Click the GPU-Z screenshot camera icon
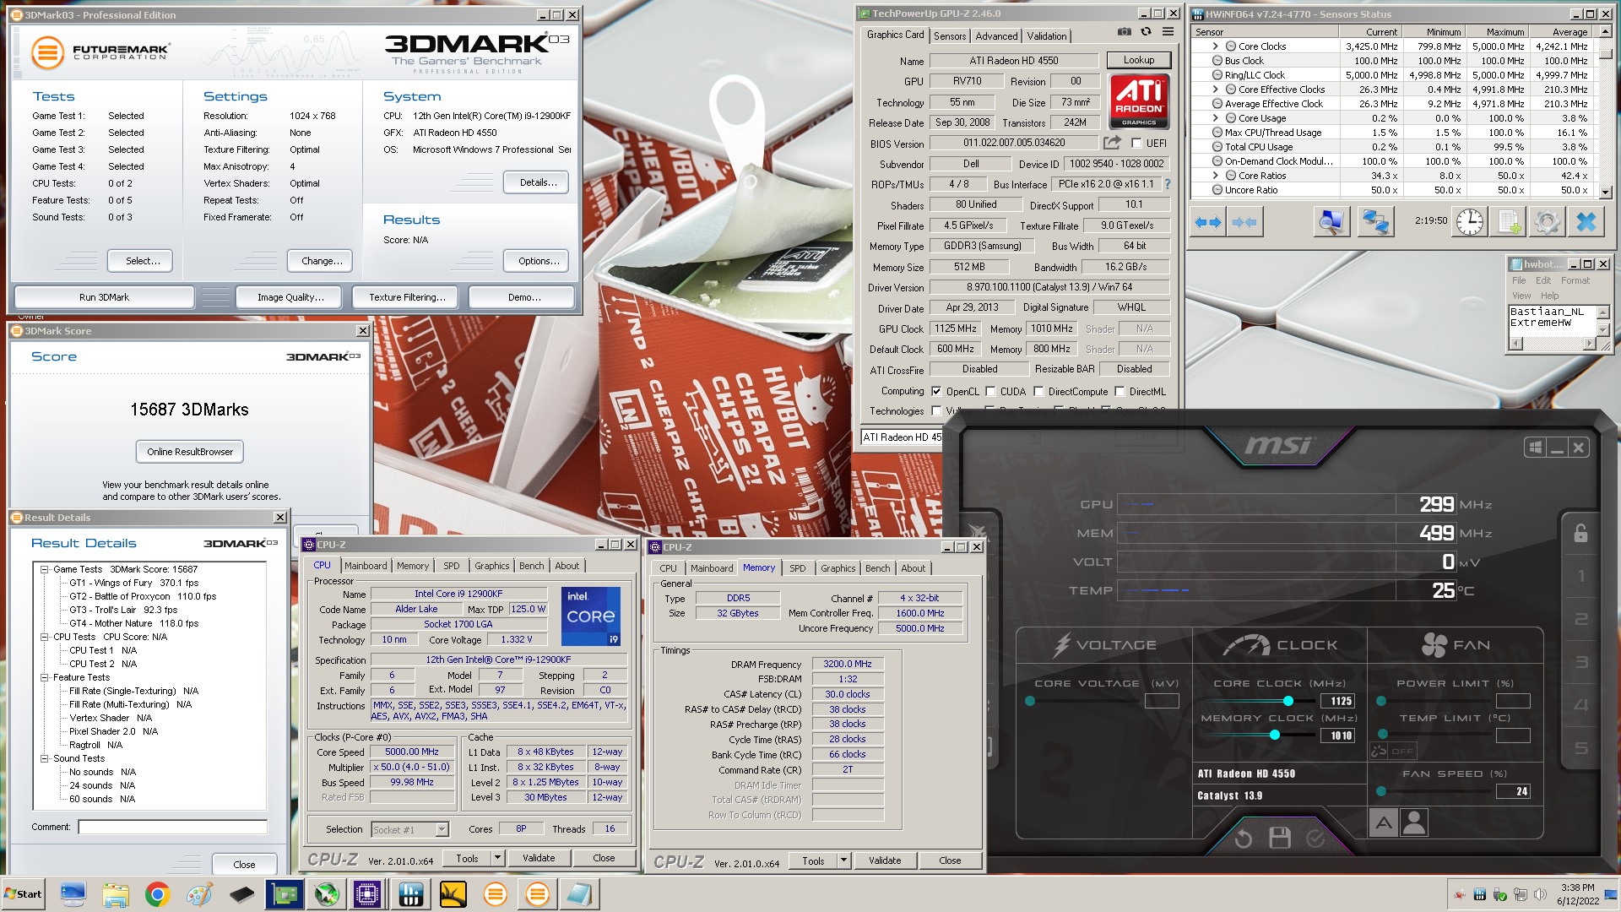The width and height of the screenshot is (1621, 912). (1124, 32)
